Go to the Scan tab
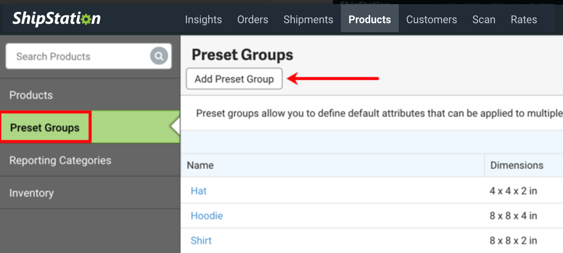This screenshot has width=563, height=253. click(484, 20)
